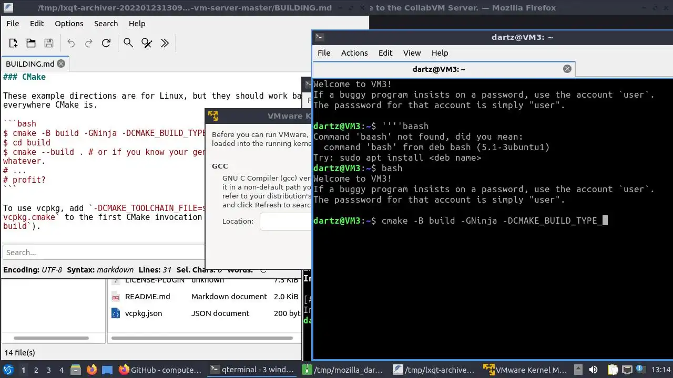Open the terminal File menu
This screenshot has height=378, width=673.
point(324,53)
